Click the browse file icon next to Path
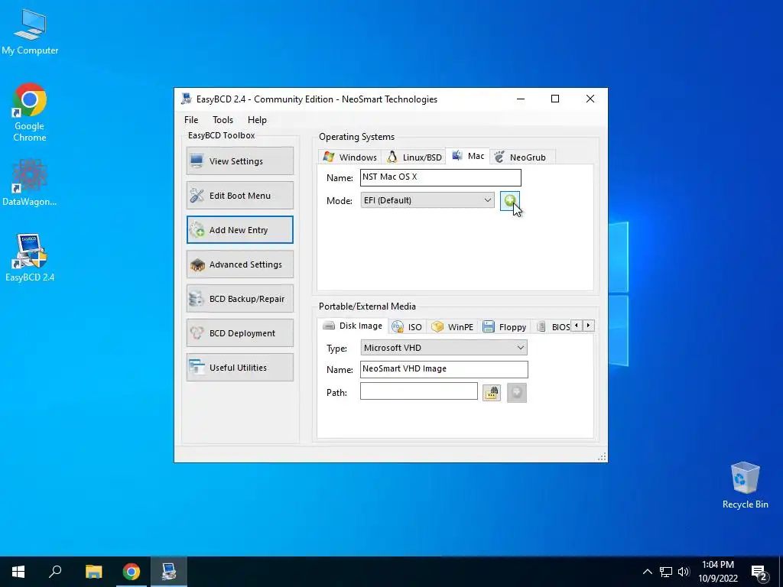 [492, 393]
